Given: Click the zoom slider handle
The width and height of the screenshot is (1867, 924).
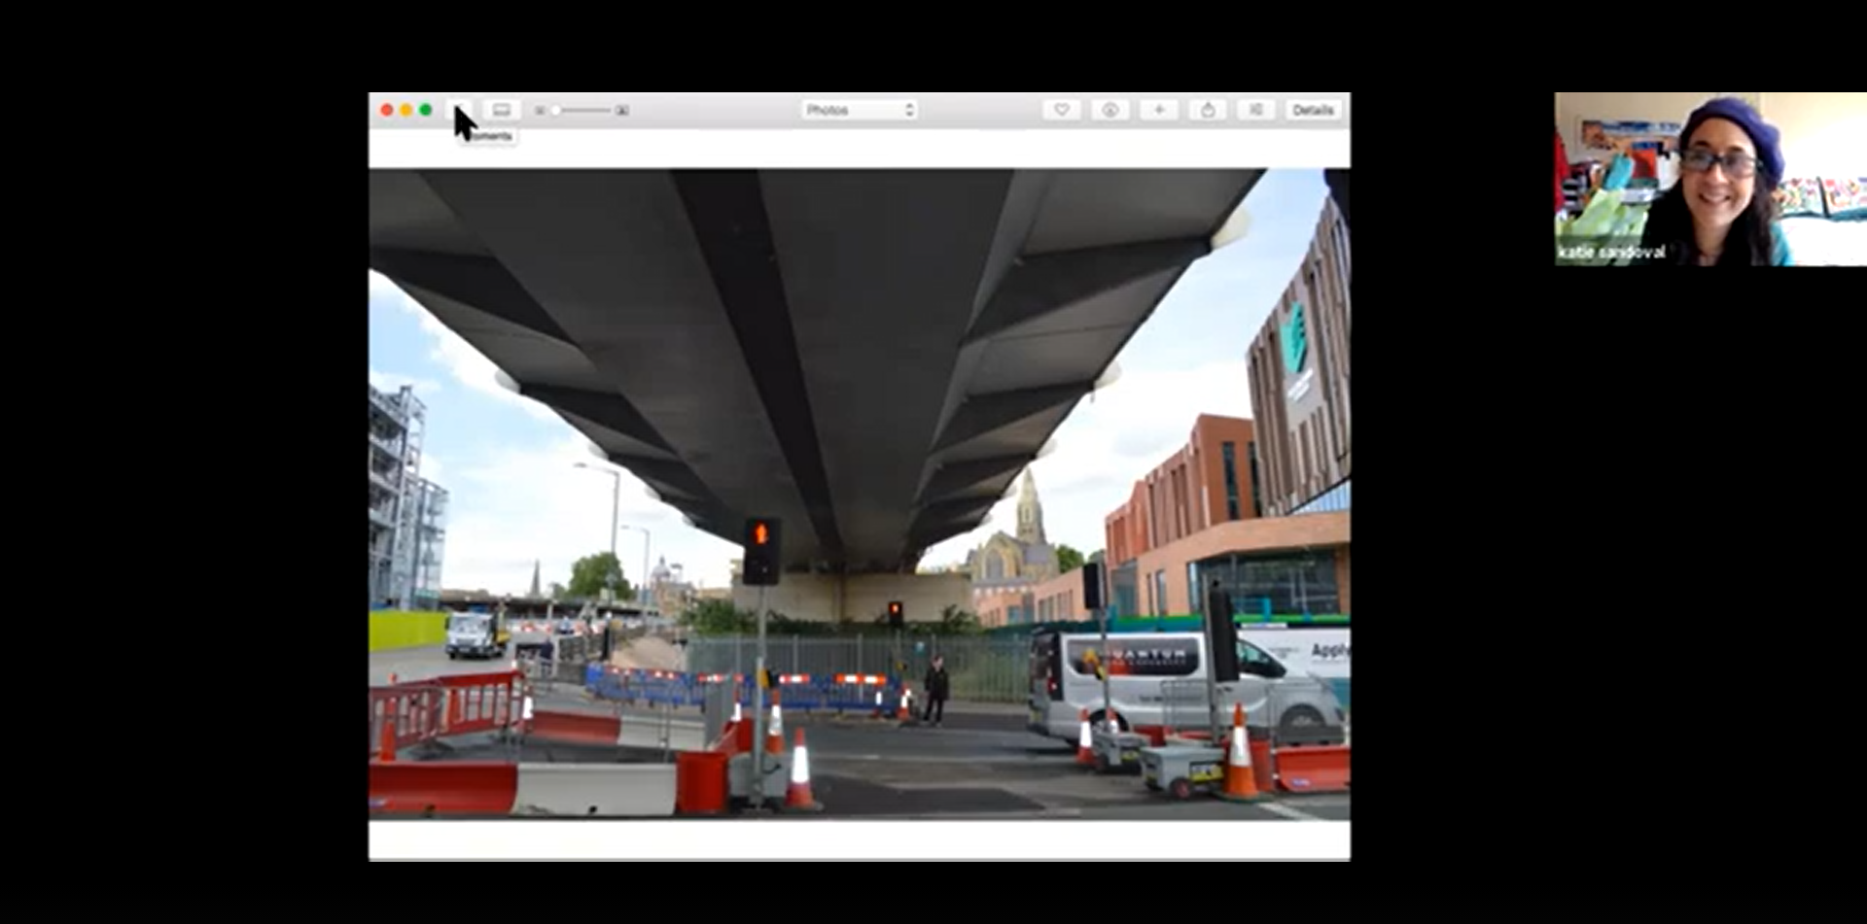Looking at the screenshot, I should 555,111.
